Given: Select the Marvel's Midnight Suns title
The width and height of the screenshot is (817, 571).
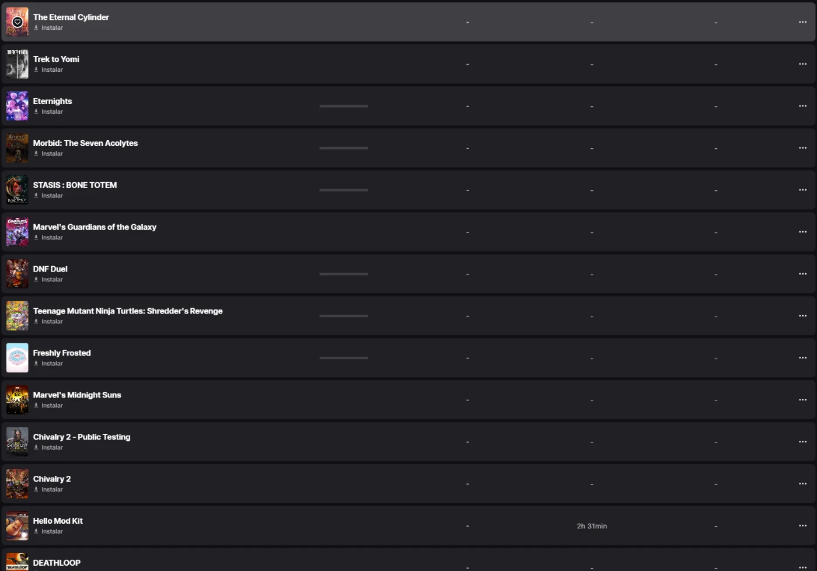Looking at the screenshot, I should point(77,395).
